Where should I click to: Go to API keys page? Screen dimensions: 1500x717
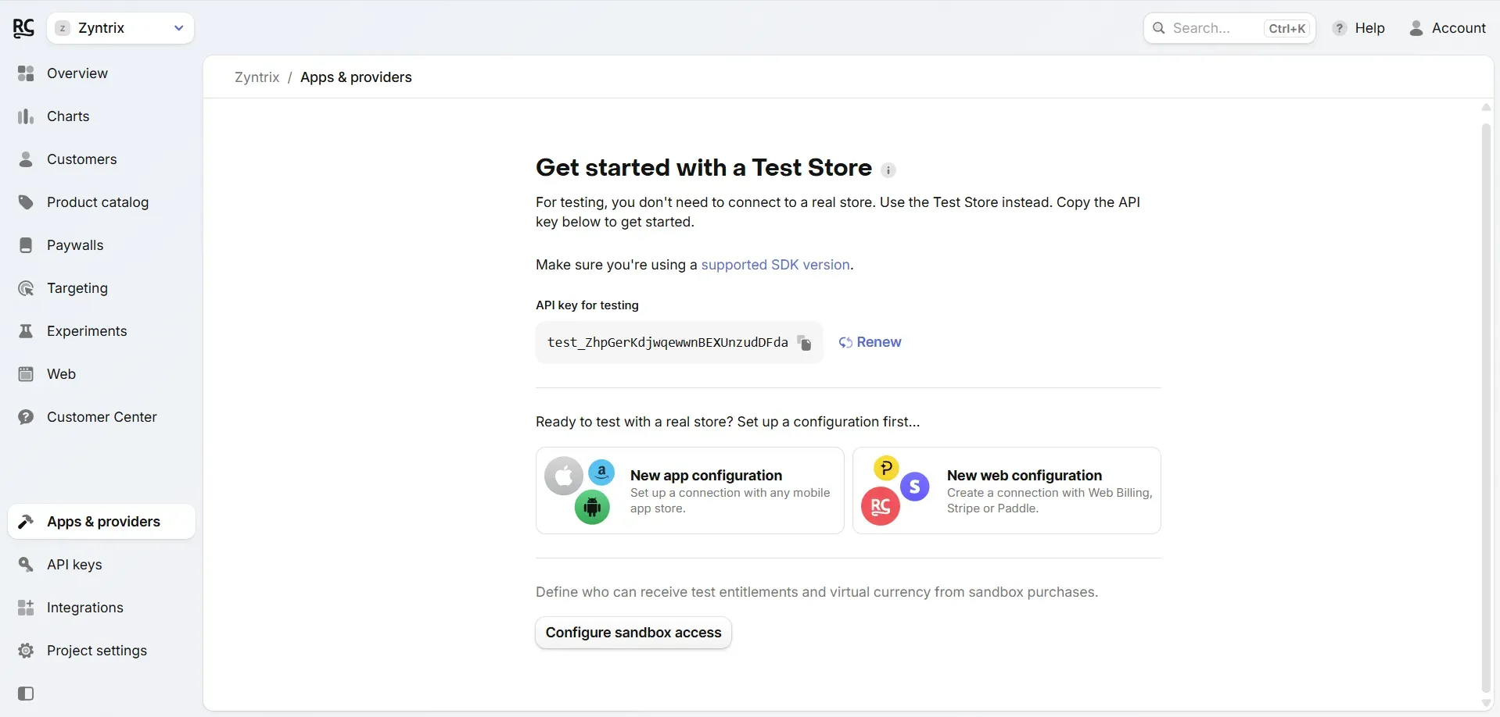coord(74,565)
